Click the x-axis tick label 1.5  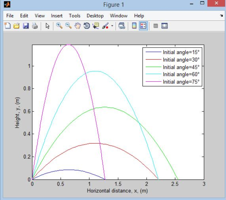tap(118, 184)
